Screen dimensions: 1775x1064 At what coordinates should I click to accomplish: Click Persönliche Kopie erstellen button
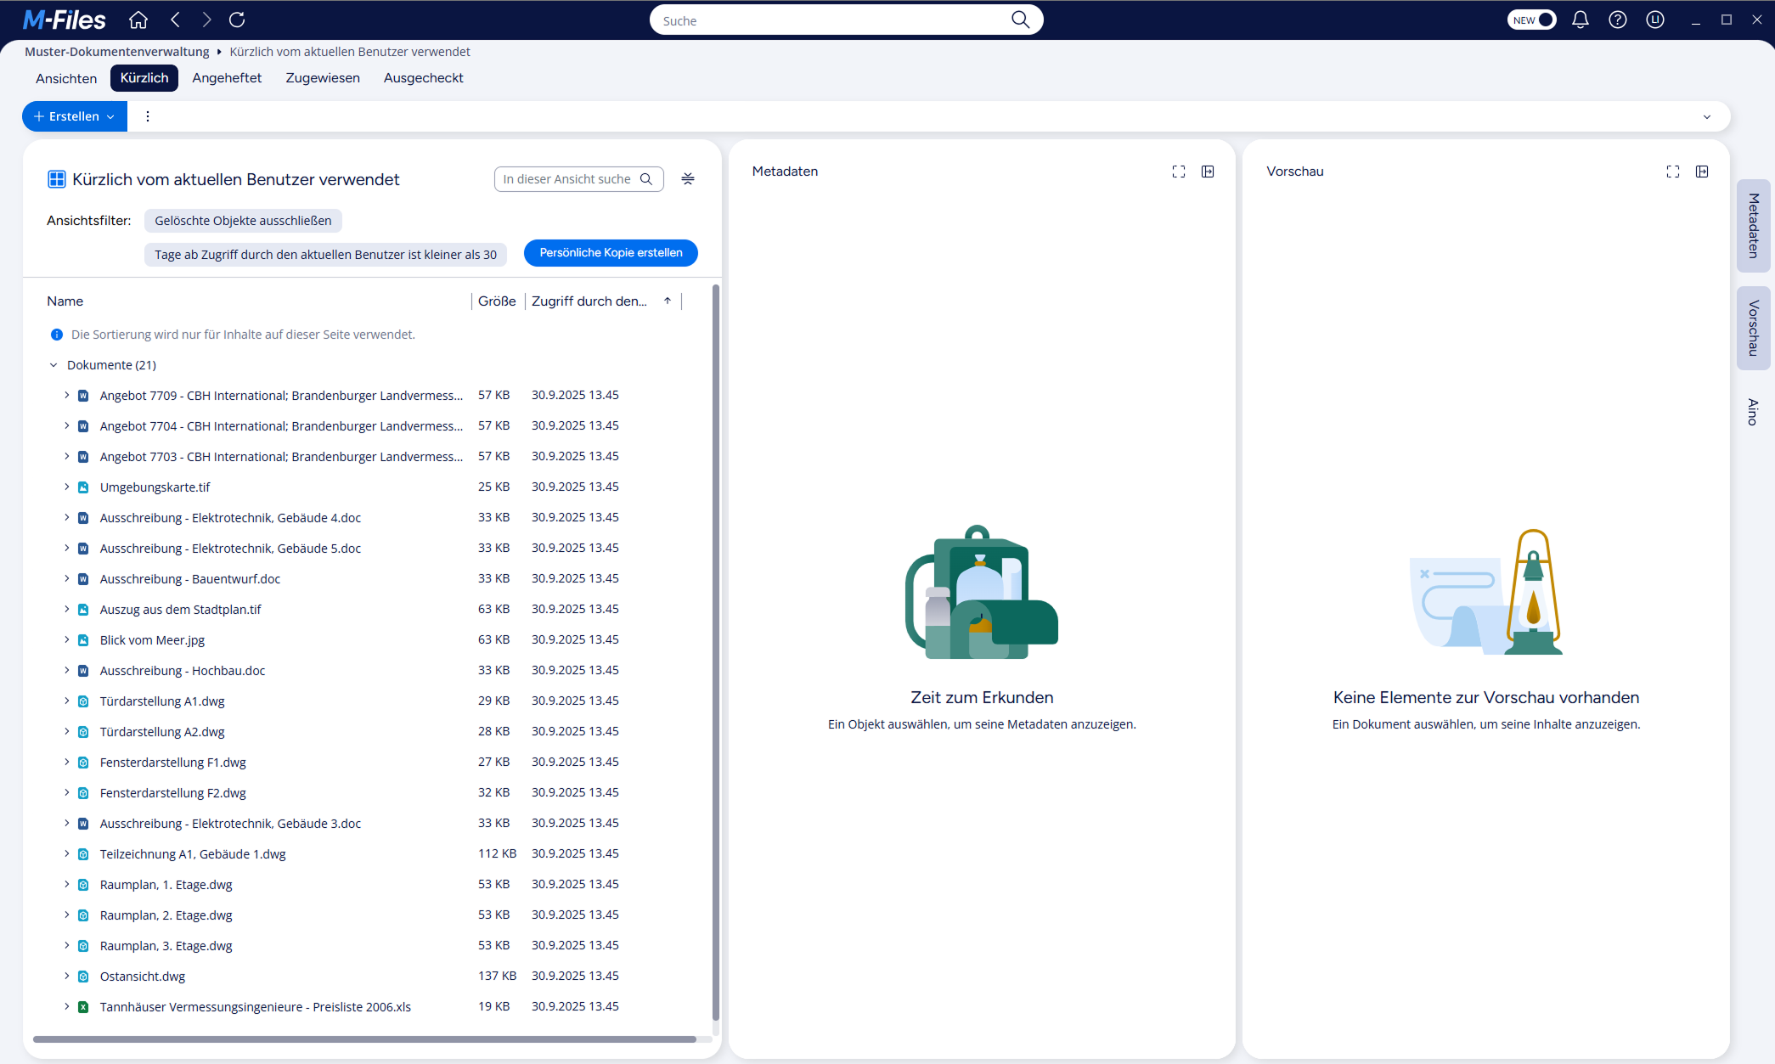611,253
